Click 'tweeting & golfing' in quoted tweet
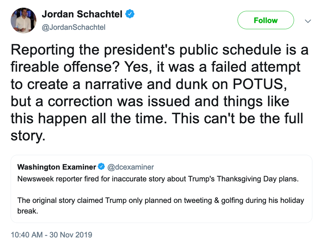This screenshot has height=243, width=326. (215, 200)
